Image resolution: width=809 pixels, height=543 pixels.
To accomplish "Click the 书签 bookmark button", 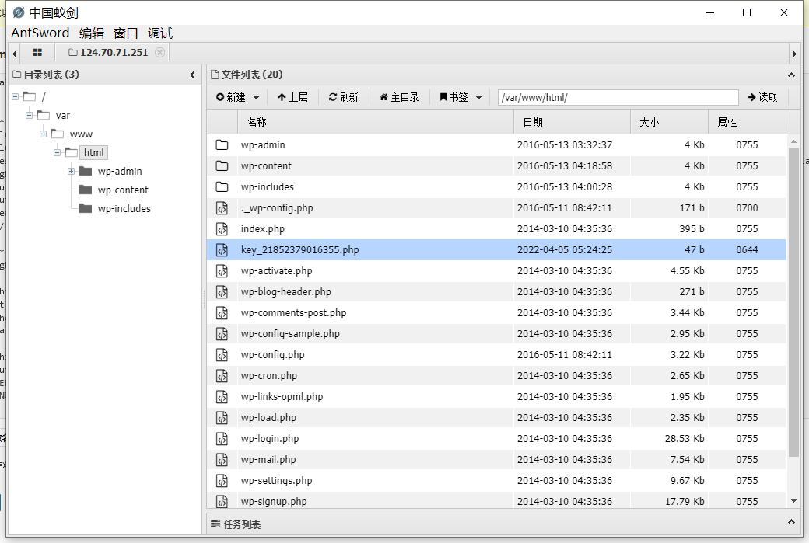I will (x=454, y=97).
